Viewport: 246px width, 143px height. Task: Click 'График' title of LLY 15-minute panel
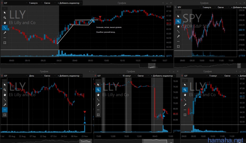pyautogui.click(x=131, y=71)
